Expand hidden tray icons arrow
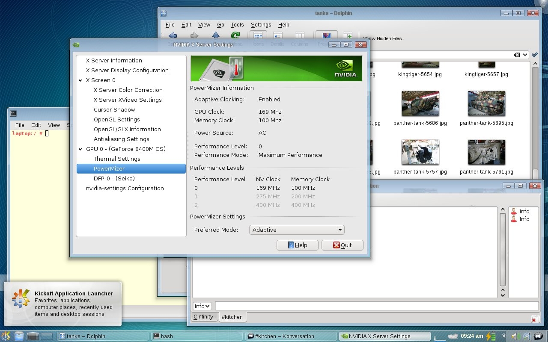Viewport: 548px width, 342px height. (503, 336)
